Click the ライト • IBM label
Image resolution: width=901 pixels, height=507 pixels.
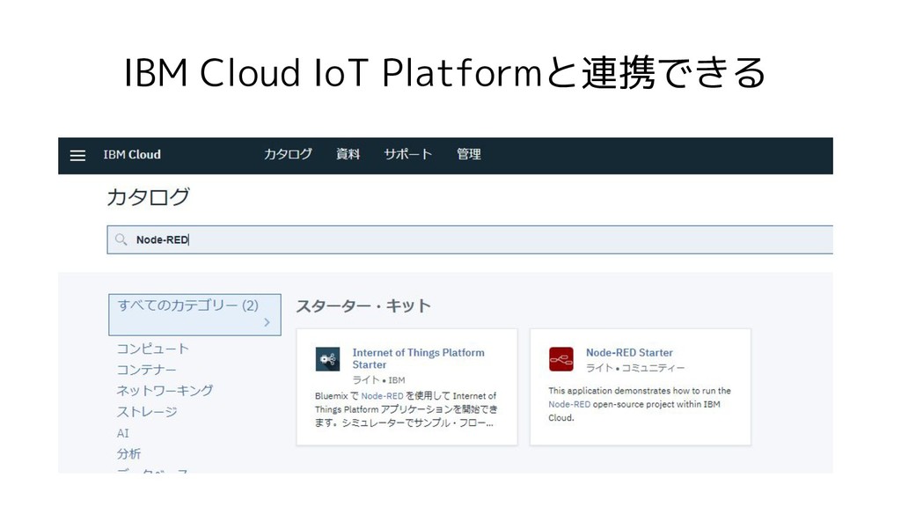(x=378, y=380)
